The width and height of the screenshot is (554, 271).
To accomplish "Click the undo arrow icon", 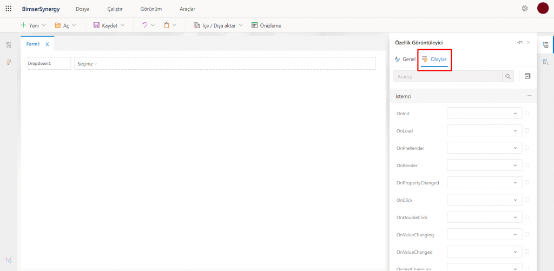I will pos(144,25).
